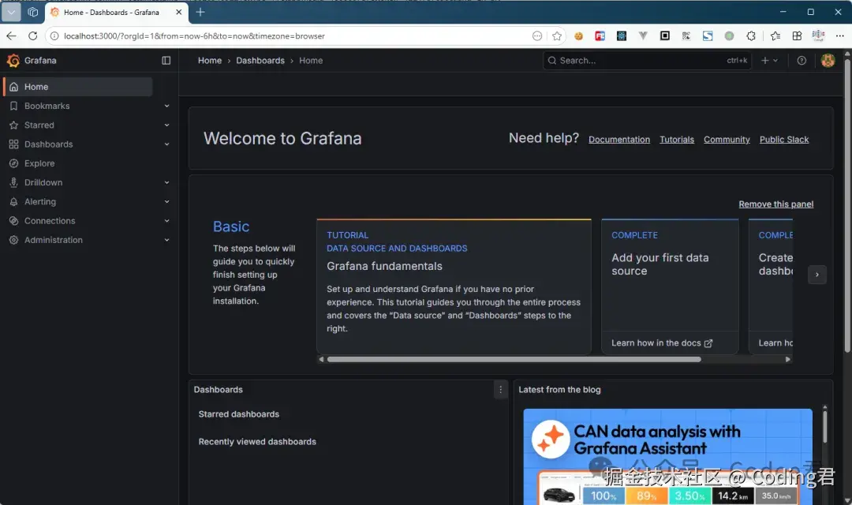Click Remove this panel
Image resolution: width=852 pixels, height=505 pixels.
coord(776,204)
